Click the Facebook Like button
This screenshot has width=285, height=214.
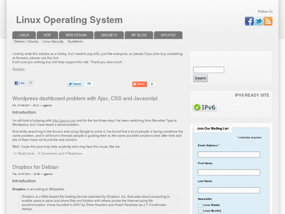[20, 83]
